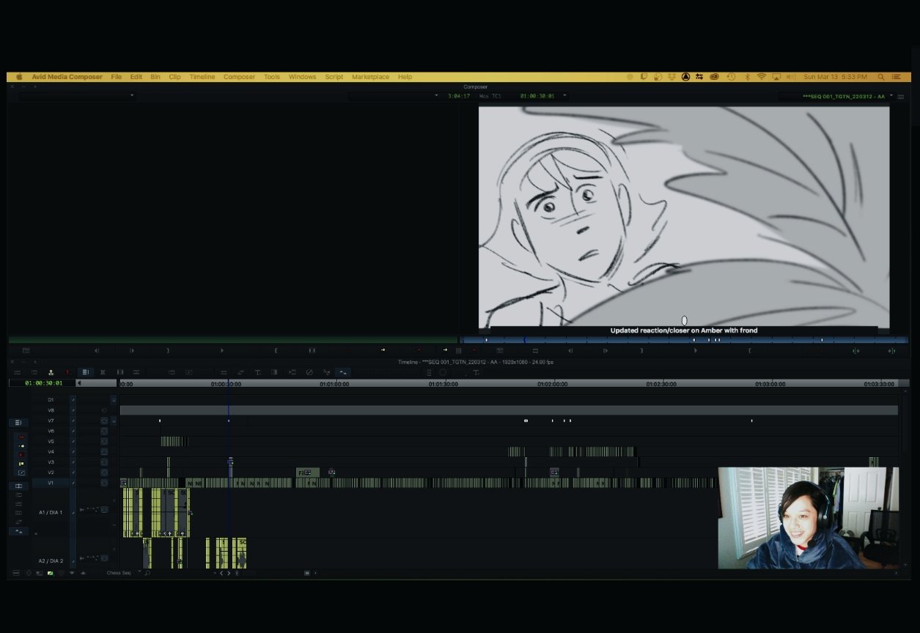Open Wi-Fi status in the menu bar
Screen dimensions: 920x633
pyautogui.click(x=761, y=76)
